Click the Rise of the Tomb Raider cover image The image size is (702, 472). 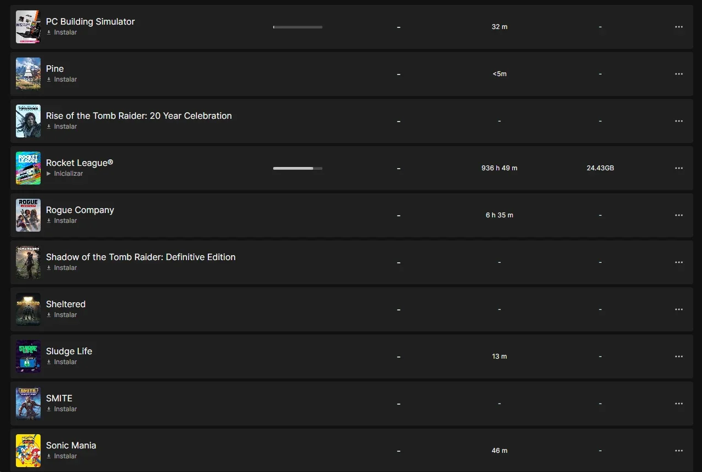[28, 121]
